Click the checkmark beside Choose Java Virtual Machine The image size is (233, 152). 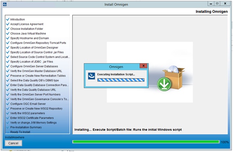coord(8,33)
